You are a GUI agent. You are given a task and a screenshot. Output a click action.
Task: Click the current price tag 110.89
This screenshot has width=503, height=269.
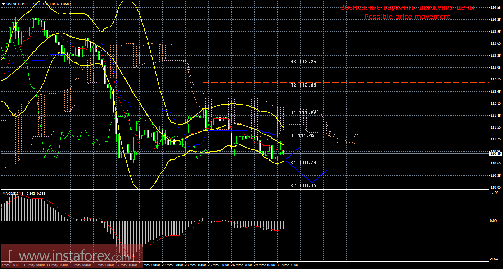tap(496, 153)
